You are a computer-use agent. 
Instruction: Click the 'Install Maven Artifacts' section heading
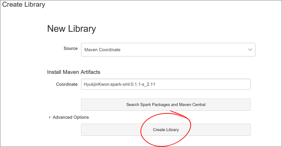coord(73,72)
